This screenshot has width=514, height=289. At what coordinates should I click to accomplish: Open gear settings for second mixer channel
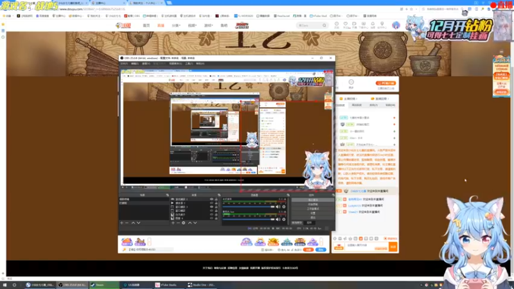[x=284, y=220]
